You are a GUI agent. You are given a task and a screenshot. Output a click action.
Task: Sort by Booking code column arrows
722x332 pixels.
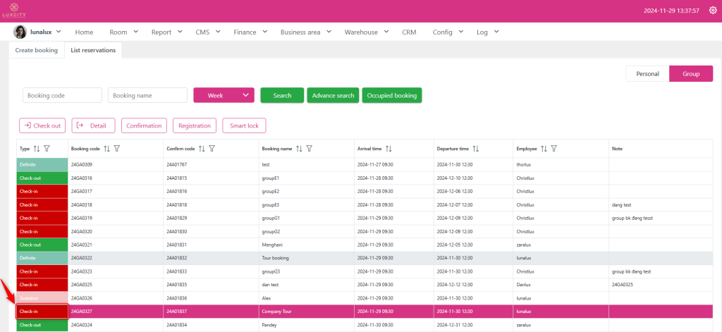pos(107,149)
